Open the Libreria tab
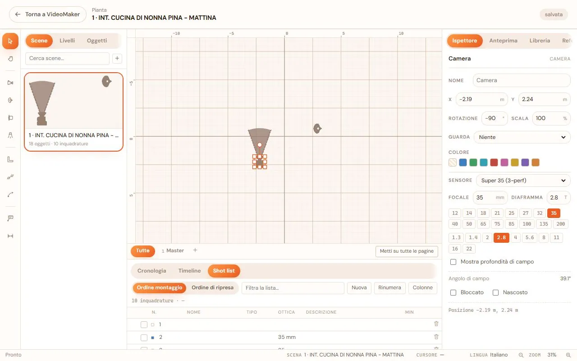577x361 pixels. coord(540,41)
